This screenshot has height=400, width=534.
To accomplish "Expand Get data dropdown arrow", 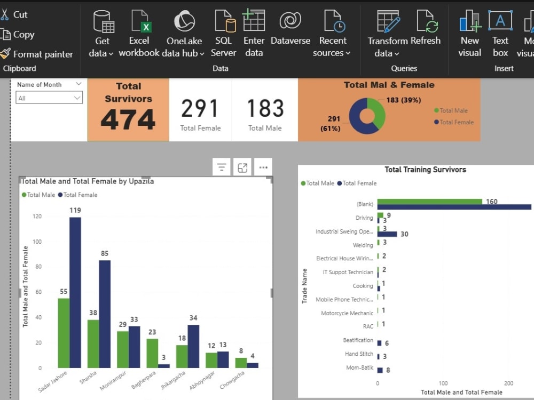I will (x=111, y=54).
